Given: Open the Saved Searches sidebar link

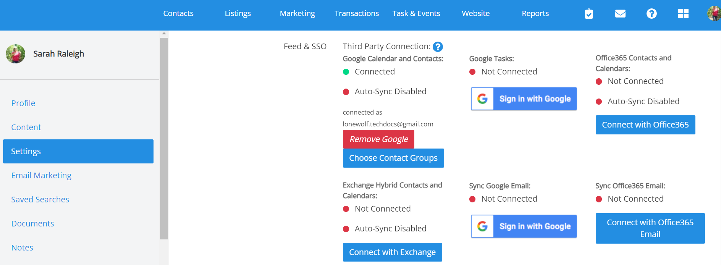Looking at the screenshot, I should pos(40,199).
